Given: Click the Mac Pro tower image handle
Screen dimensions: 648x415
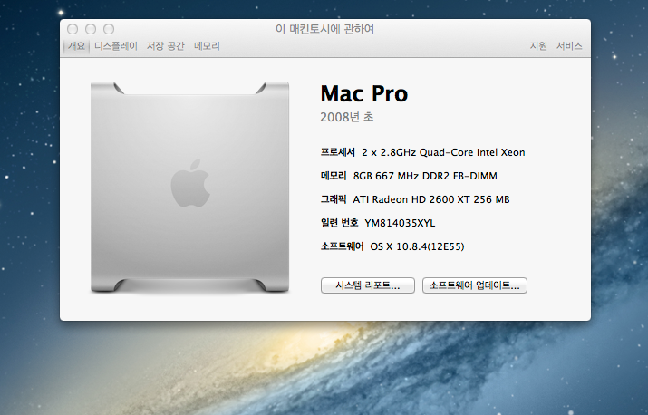Looking at the screenshot, I should pos(190,88).
